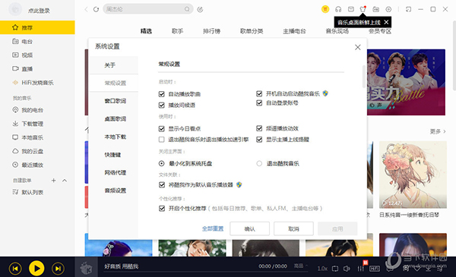
Task: Click 确认 button in settings dialog
Action: [x=249, y=228]
